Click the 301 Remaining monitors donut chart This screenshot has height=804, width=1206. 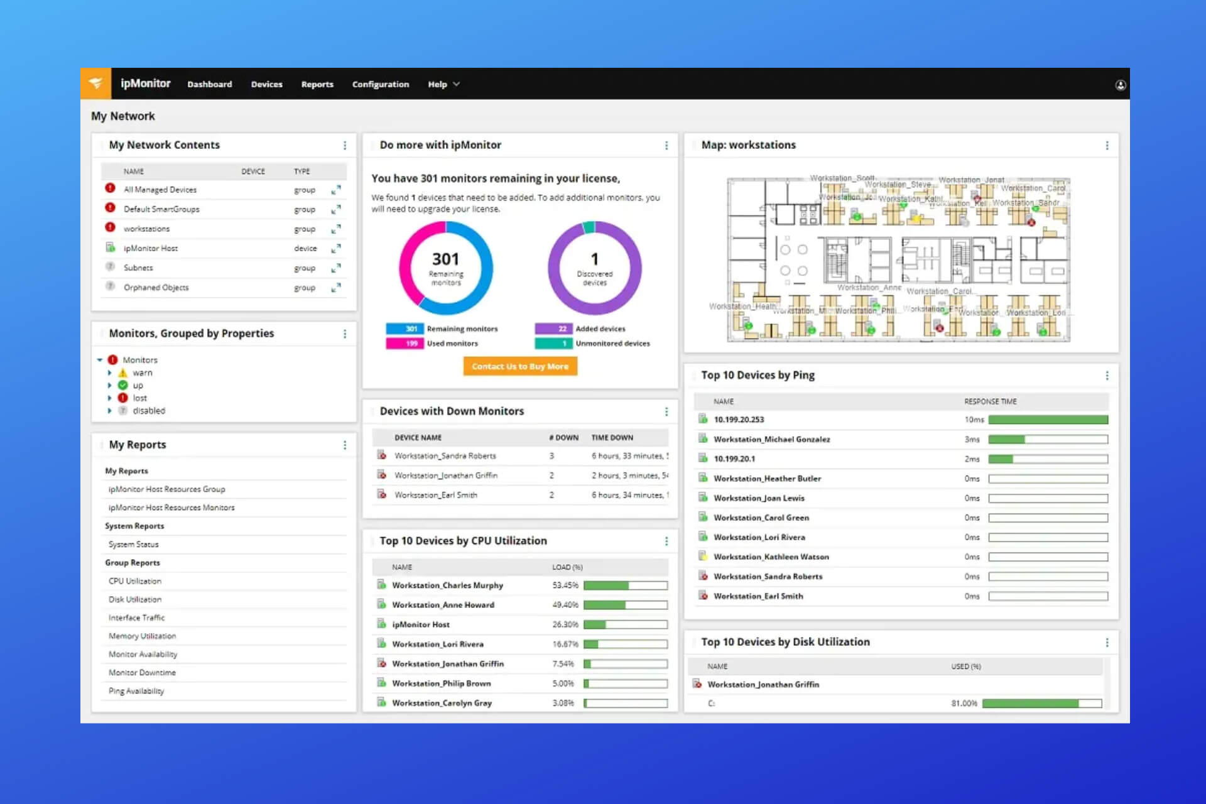click(446, 268)
